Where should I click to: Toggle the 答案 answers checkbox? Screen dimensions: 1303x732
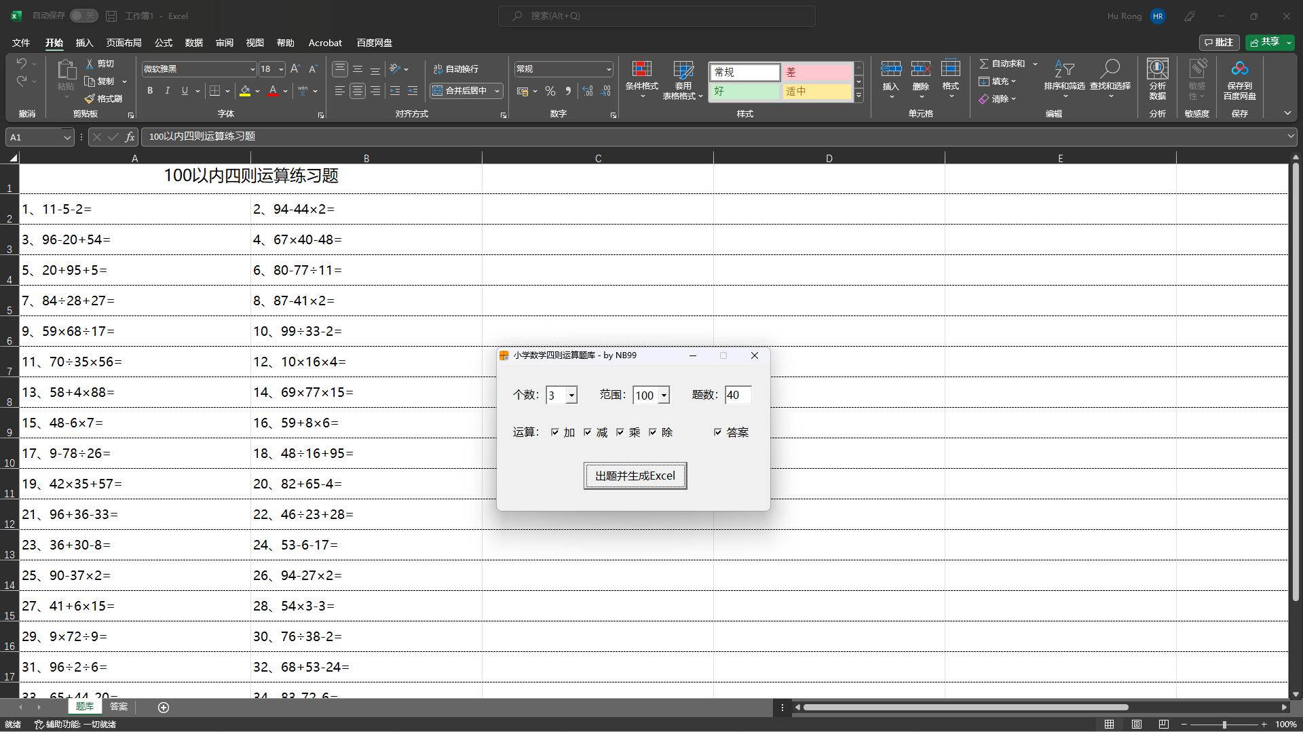point(718,432)
